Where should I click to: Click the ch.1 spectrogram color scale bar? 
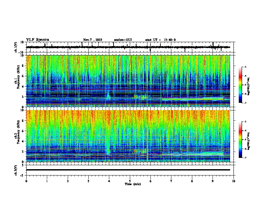(240, 85)
